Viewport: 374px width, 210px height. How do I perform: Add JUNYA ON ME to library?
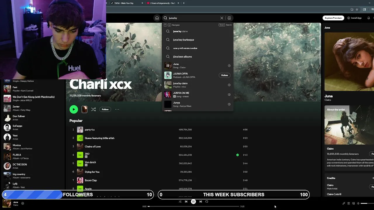[x=229, y=94]
